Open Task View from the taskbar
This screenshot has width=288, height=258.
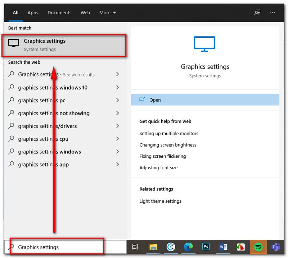(135, 247)
